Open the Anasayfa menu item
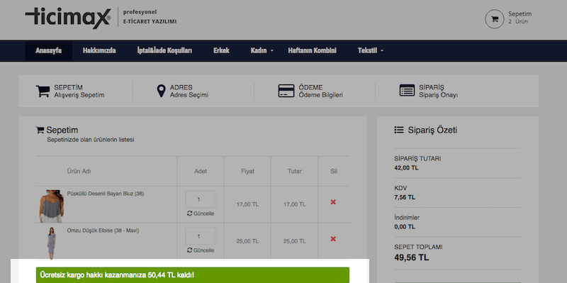The width and height of the screenshot is (567, 283). pyautogui.click(x=48, y=50)
